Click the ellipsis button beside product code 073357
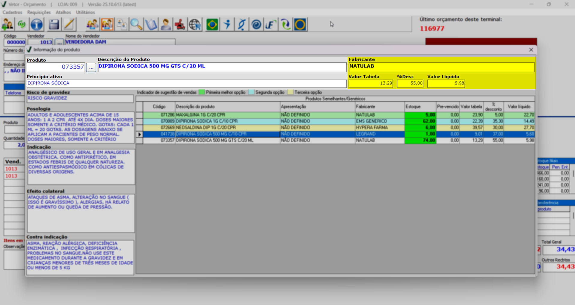Viewport: 575px width, 305px height. pos(91,67)
